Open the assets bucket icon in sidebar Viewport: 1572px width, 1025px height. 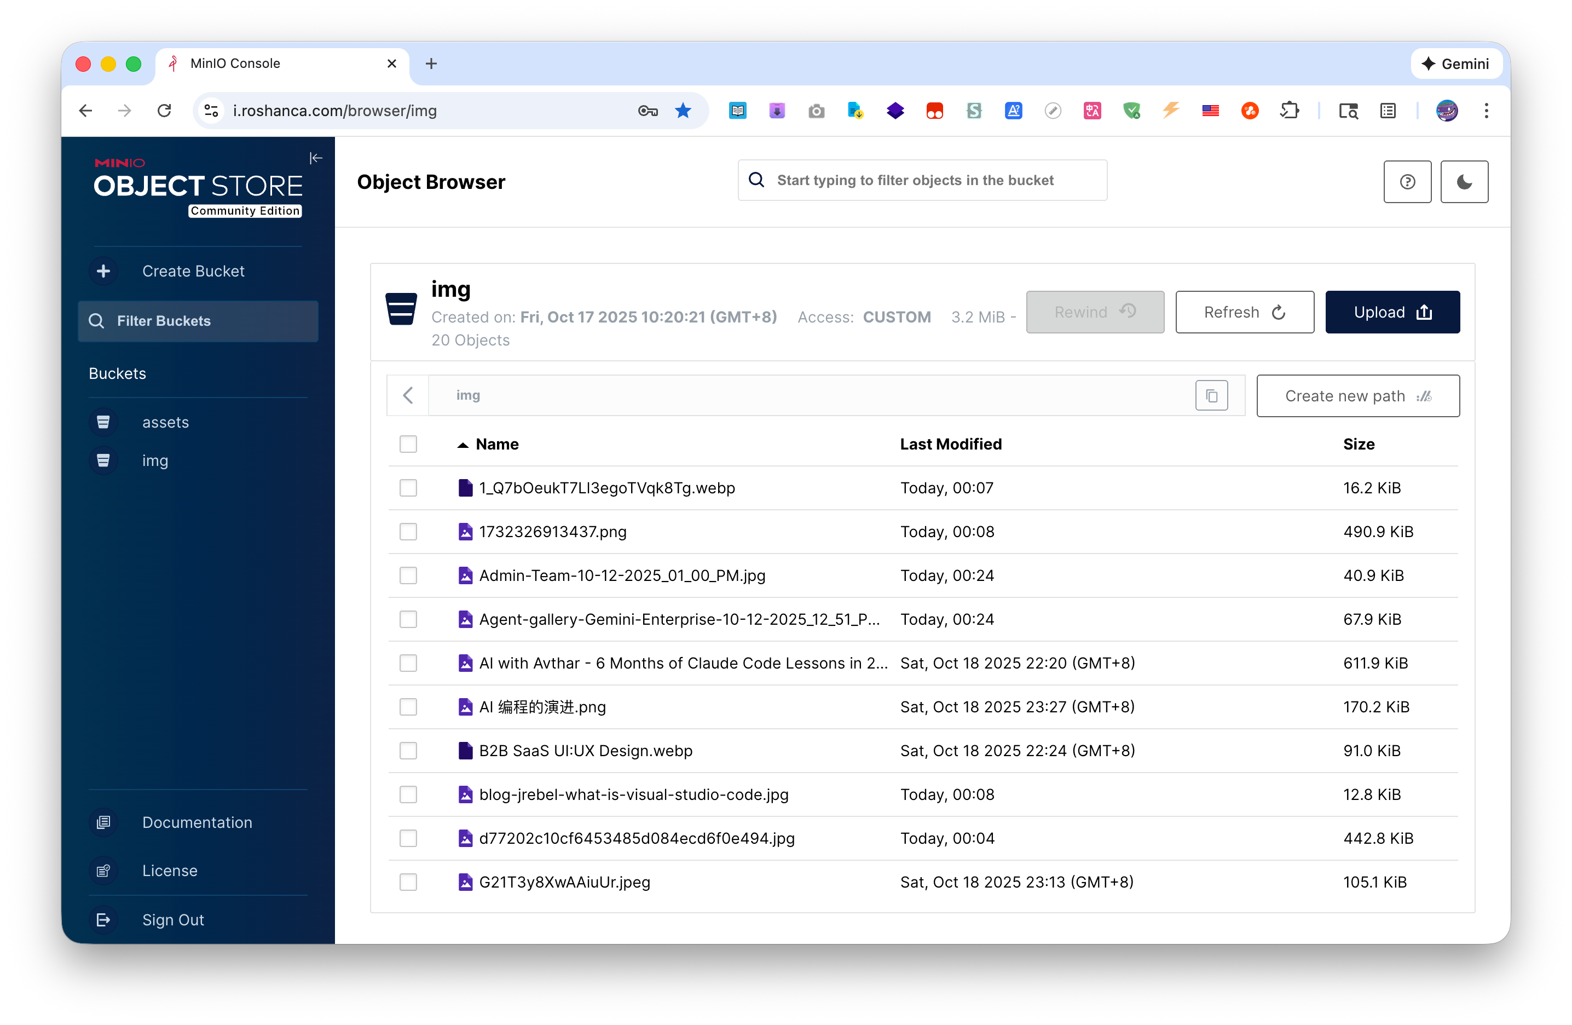(103, 422)
